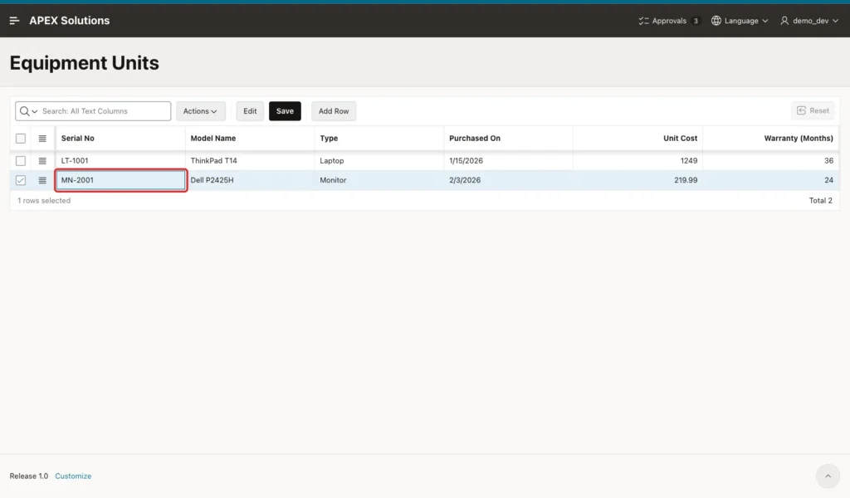Click the Language globe icon
850x498 pixels.
pyautogui.click(x=716, y=21)
